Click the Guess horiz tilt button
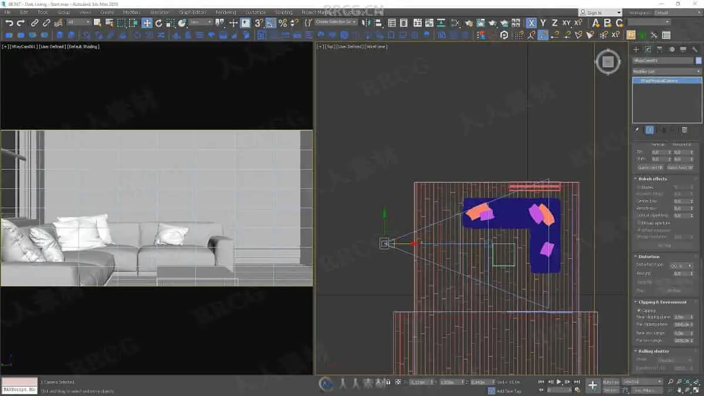Image resolution: width=704 pixels, height=396 pixels. pos(680,167)
